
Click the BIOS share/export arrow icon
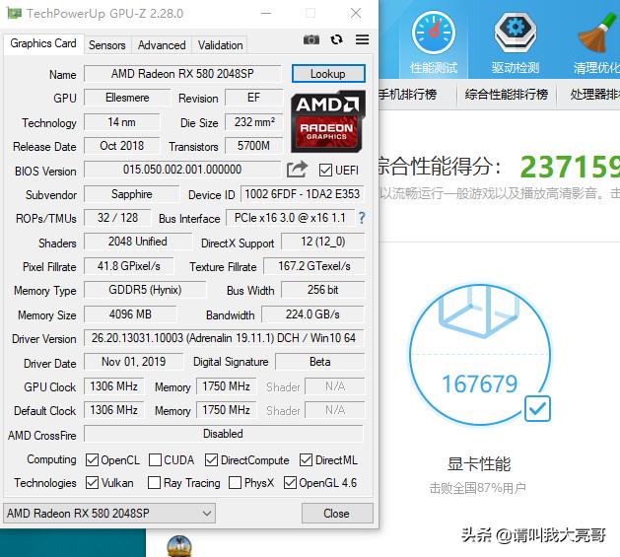point(297,170)
